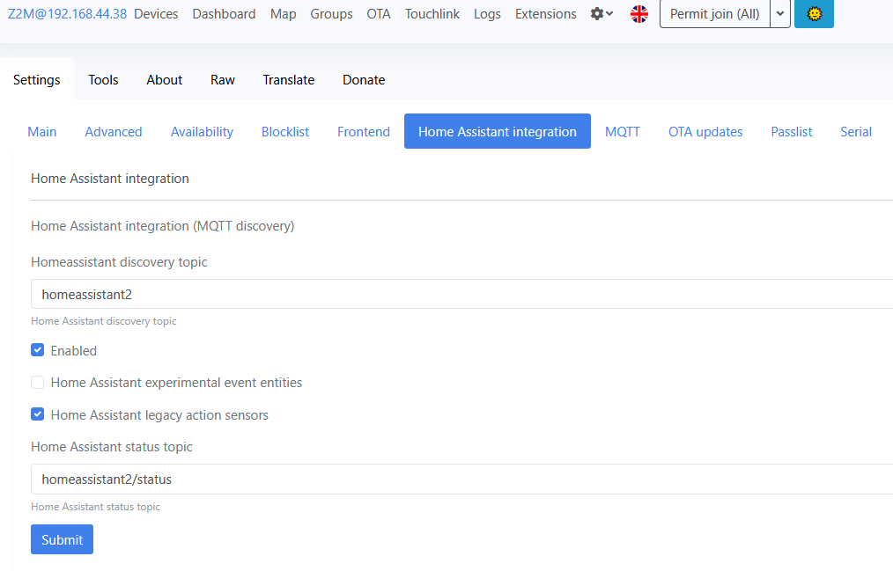This screenshot has width=893, height=571.
Task: Enable Home Assistant experimental event entities
Action: (38, 382)
